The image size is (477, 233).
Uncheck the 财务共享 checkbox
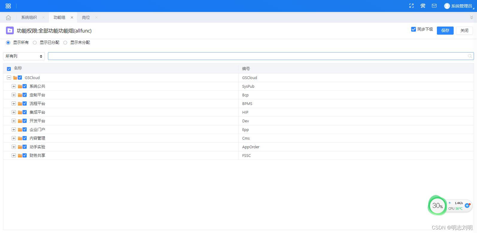(x=25, y=155)
